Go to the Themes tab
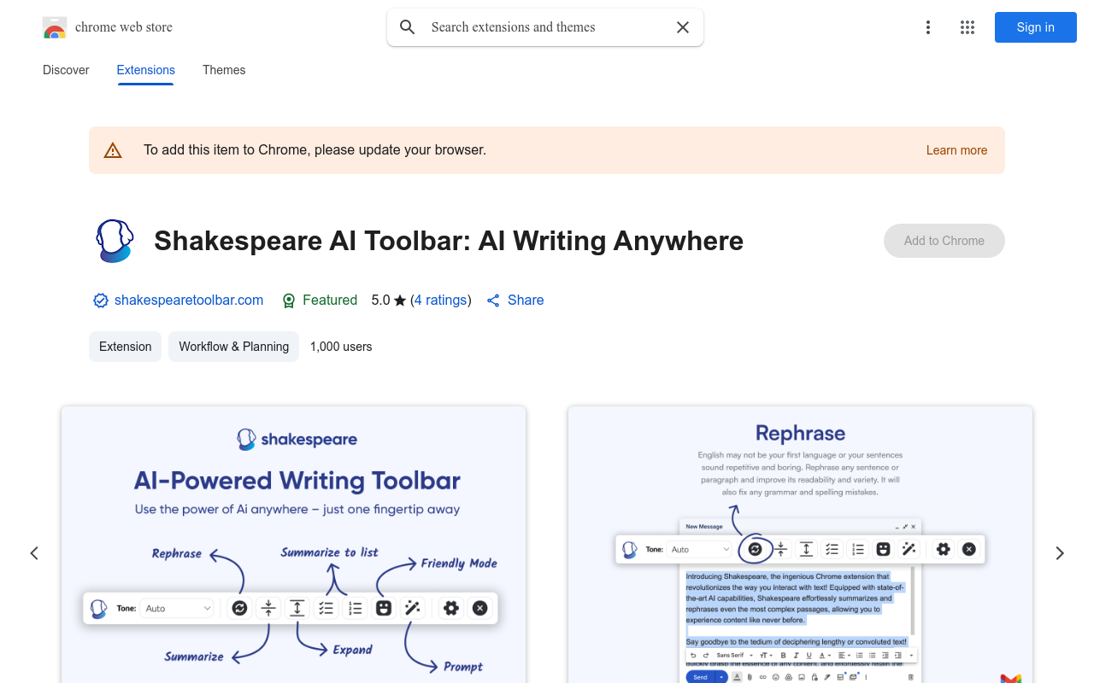The width and height of the screenshot is (1094, 683). (224, 70)
